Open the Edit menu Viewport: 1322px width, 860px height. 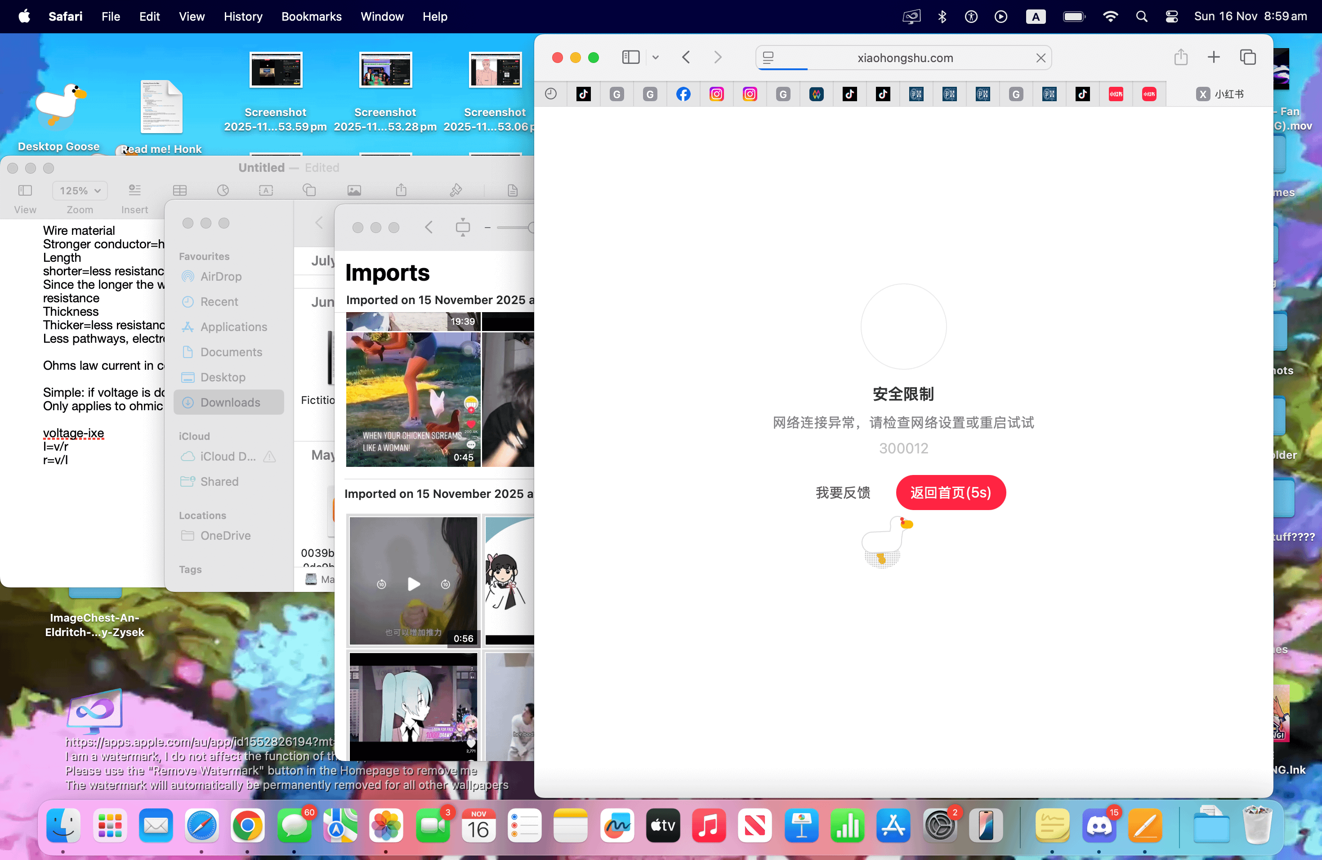click(x=149, y=17)
